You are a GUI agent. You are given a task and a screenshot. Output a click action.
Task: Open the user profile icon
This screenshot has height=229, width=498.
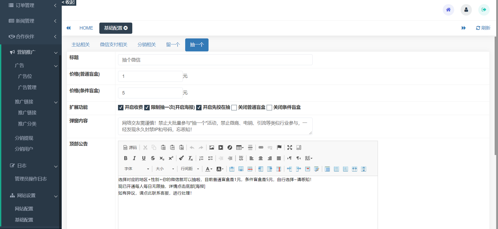pyautogui.click(x=466, y=10)
